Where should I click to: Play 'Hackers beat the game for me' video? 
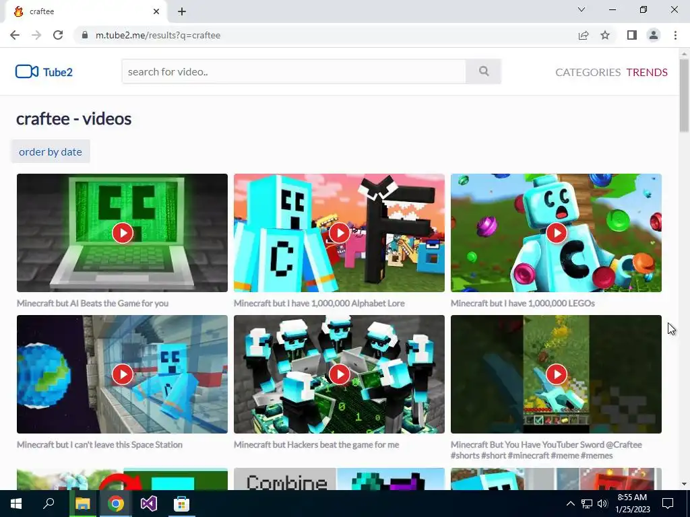[340, 374]
